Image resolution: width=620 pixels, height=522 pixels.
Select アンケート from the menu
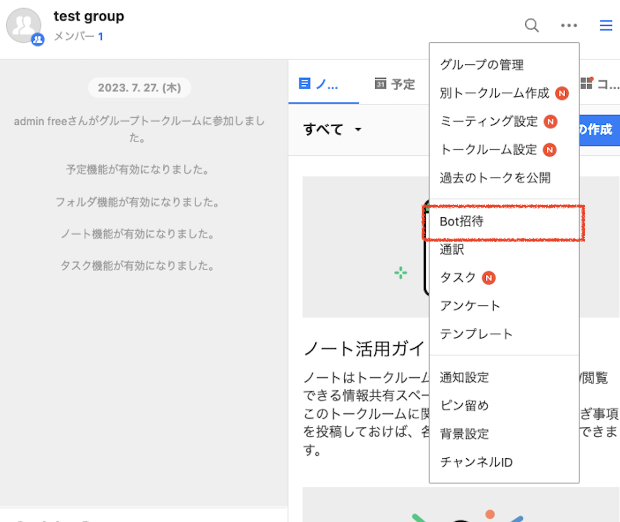tap(470, 306)
